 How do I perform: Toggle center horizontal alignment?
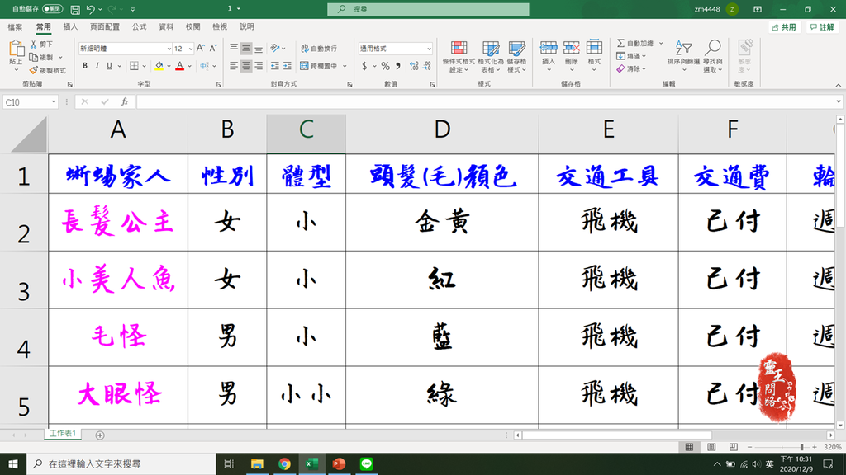pyautogui.click(x=246, y=66)
